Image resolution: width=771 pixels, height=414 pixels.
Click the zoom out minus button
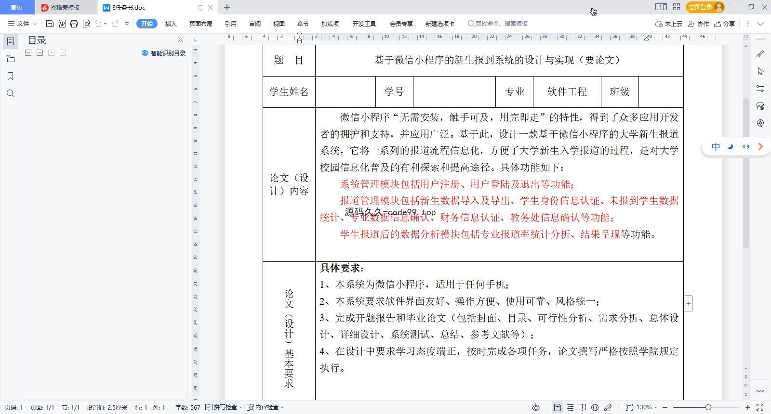665,407
